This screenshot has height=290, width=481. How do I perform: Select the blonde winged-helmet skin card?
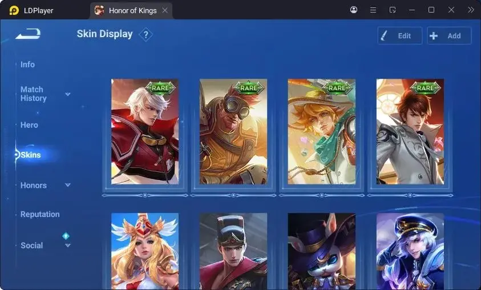coord(145,251)
